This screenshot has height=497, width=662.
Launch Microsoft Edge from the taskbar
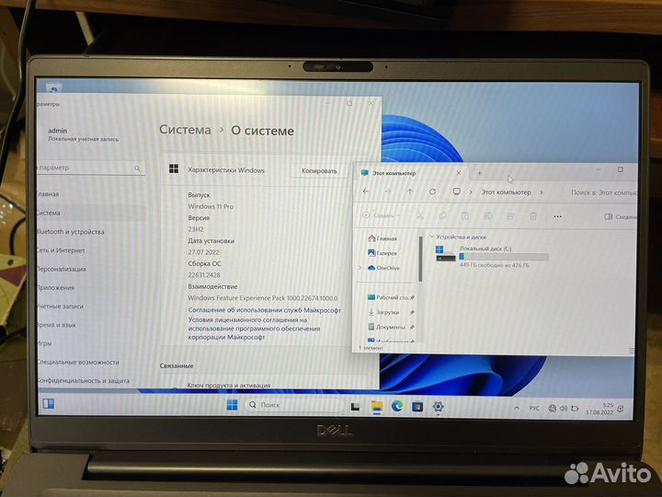coord(397,407)
